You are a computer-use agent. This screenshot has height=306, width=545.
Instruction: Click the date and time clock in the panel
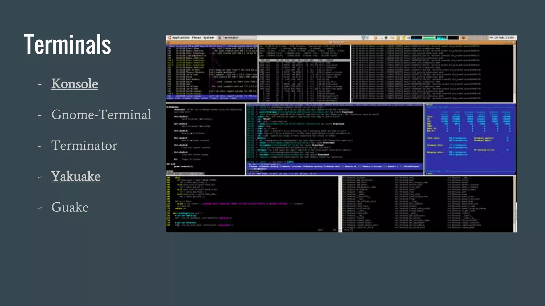(501, 38)
